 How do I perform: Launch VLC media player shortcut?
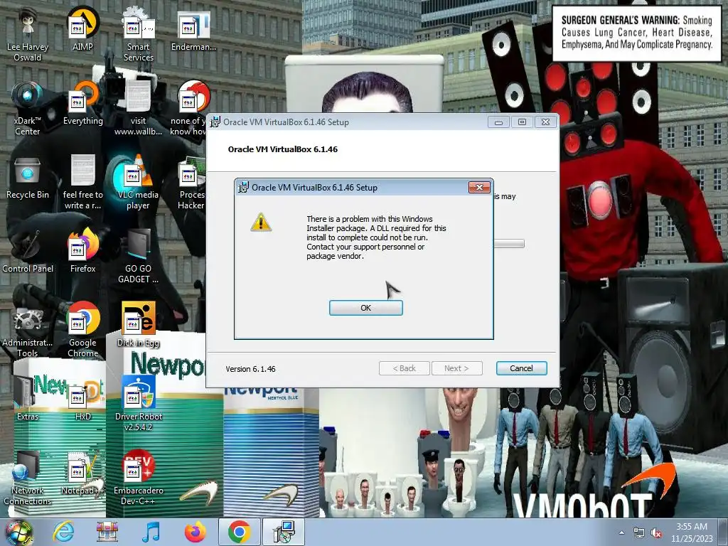(139, 182)
